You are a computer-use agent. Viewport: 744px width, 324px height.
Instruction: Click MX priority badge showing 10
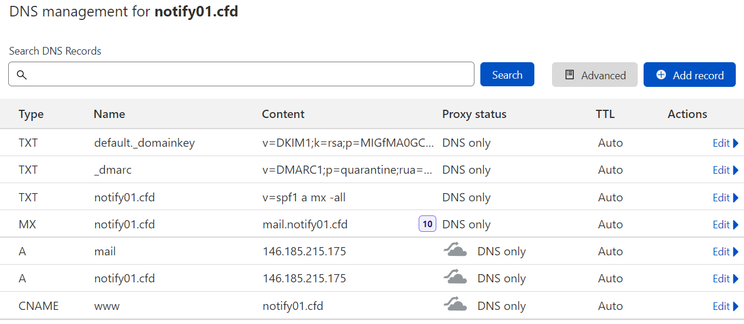[x=427, y=224]
